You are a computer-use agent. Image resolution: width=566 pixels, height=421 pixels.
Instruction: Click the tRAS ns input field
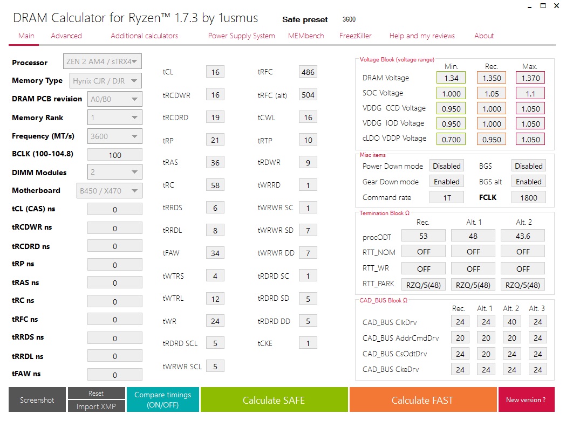pyautogui.click(x=115, y=282)
